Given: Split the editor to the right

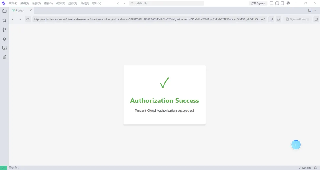Looking at the screenshot, I should pos(310,10).
